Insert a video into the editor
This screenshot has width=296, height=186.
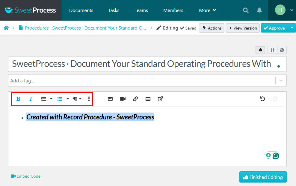point(123,99)
